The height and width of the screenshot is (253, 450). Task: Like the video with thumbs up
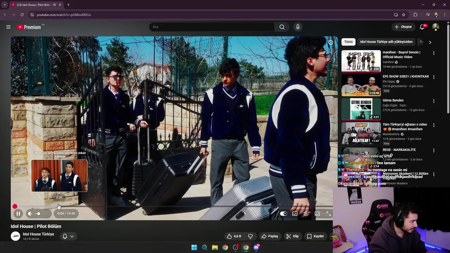point(234,236)
